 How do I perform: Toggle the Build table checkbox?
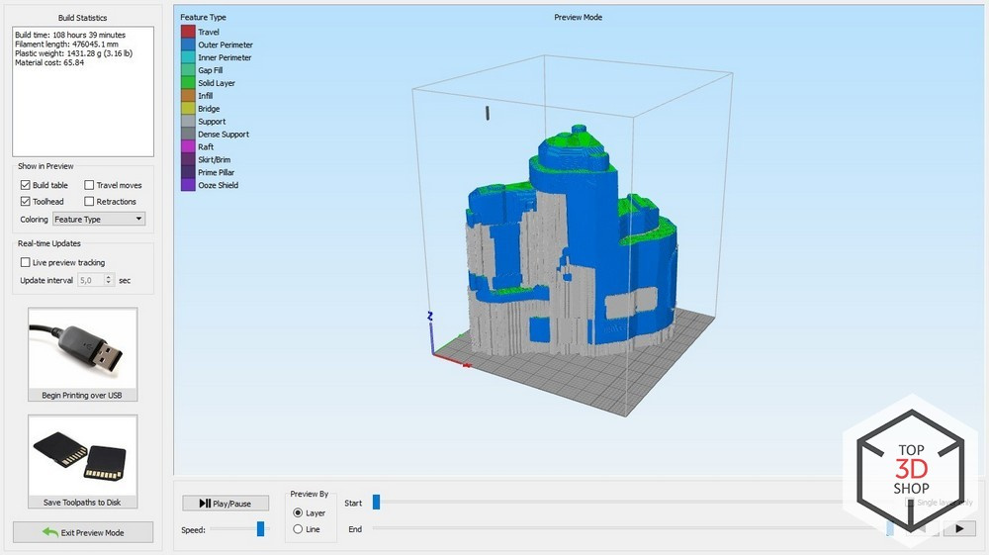tap(26, 185)
